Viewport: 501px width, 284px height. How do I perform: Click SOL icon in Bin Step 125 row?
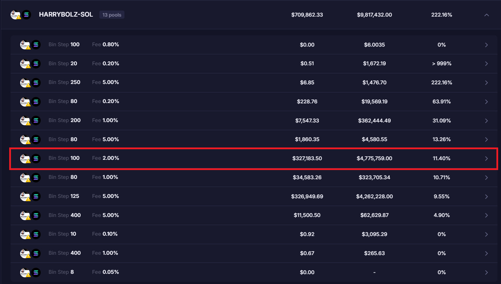(x=36, y=197)
